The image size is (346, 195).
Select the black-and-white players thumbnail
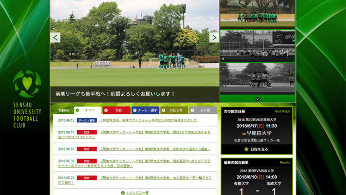click(x=257, y=78)
